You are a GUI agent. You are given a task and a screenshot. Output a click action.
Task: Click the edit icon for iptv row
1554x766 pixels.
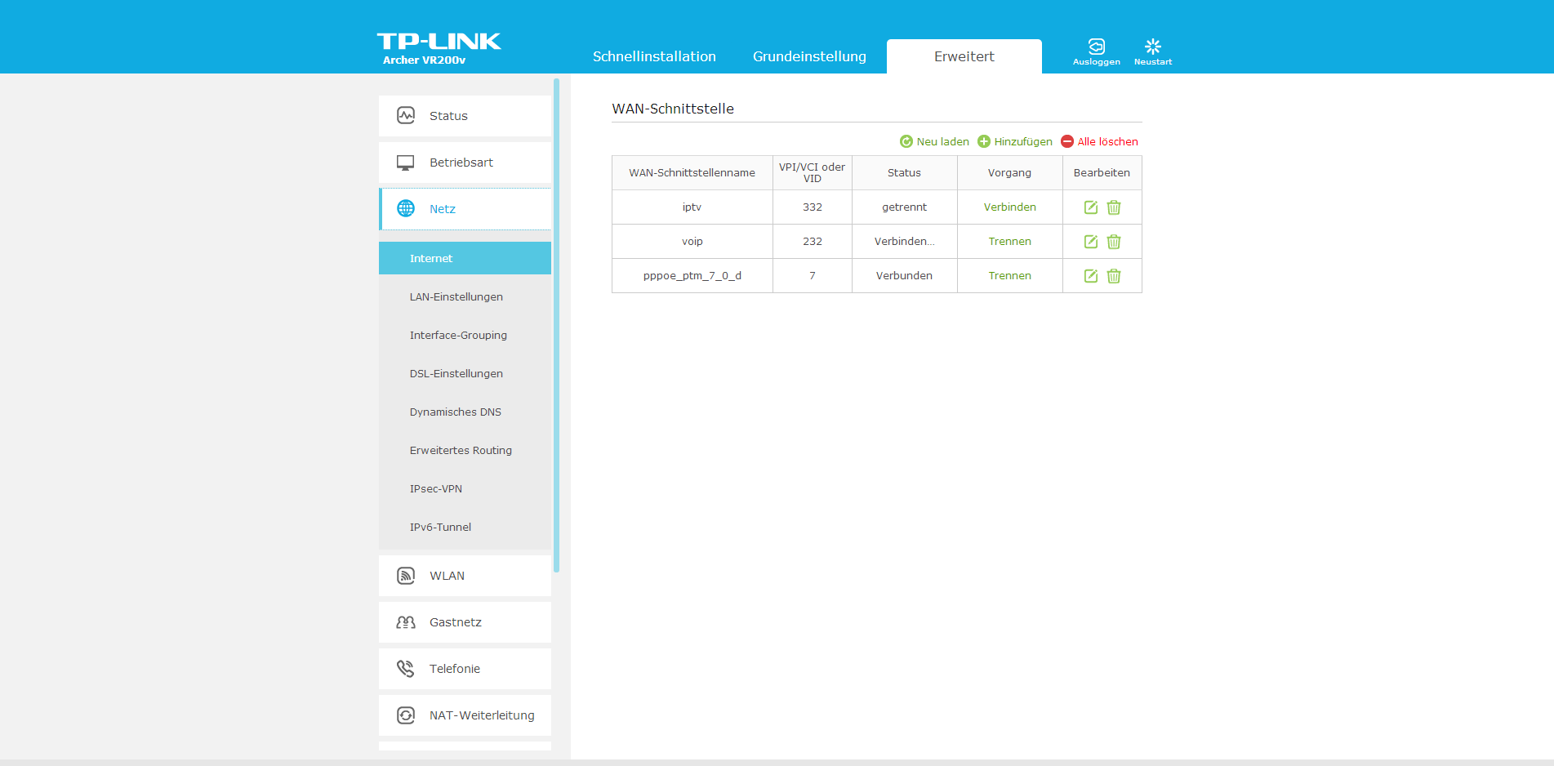[x=1090, y=207]
